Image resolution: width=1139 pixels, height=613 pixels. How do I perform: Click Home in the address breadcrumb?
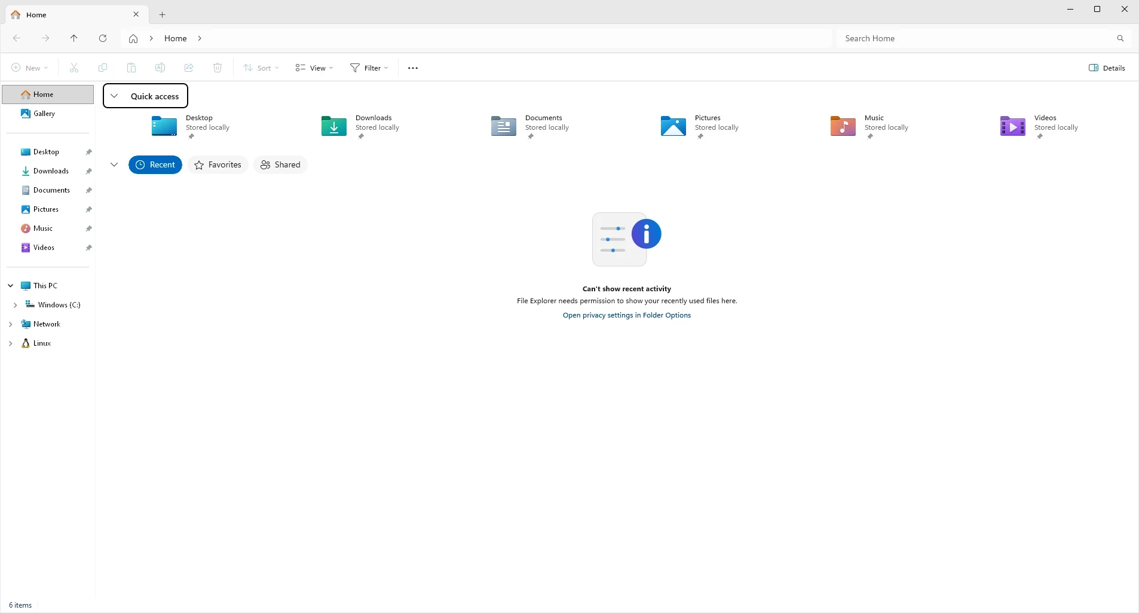point(176,38)
